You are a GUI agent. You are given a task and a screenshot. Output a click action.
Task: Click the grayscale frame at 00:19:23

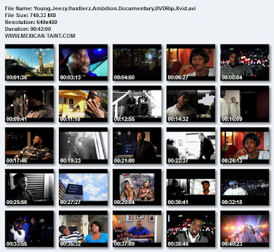(83, 146)
